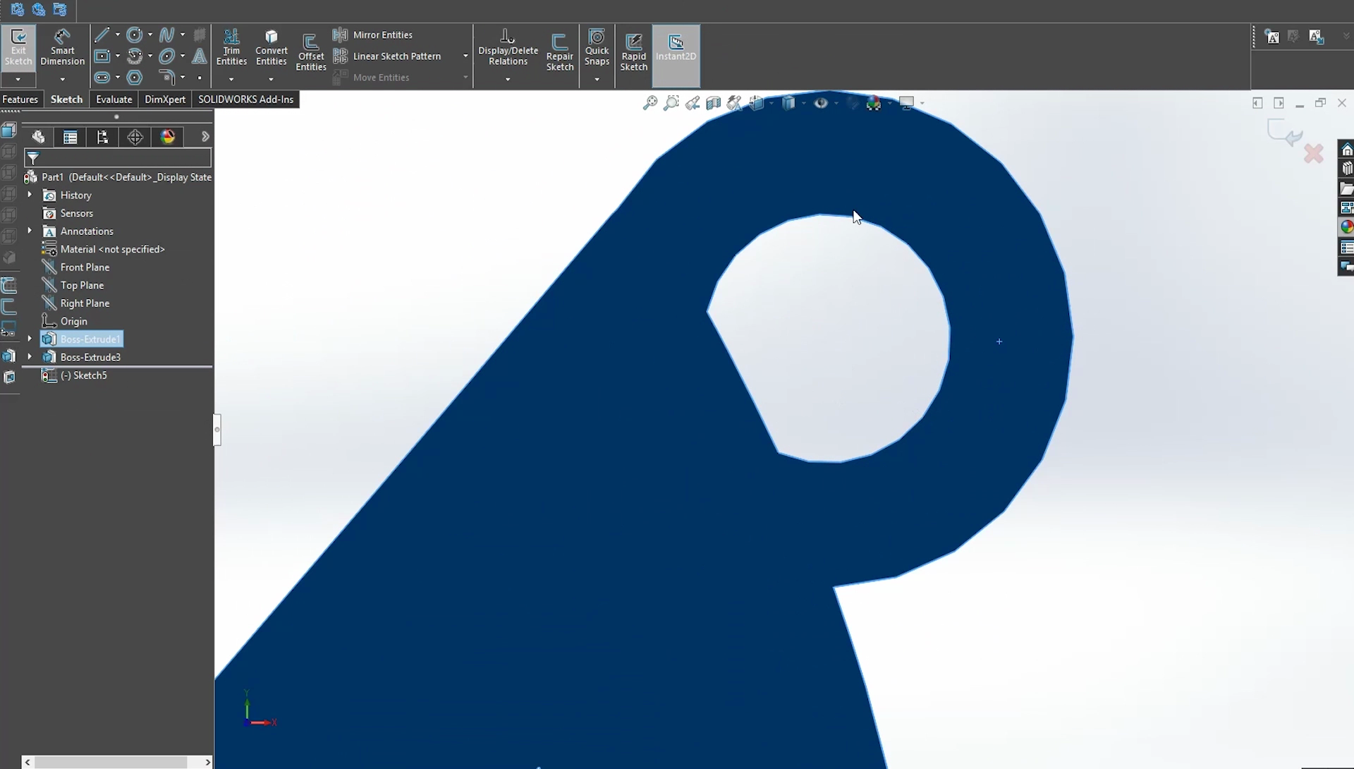Open the DisplayManager panel tab
The image size is (1354, 769).
[x=168, y=137]
